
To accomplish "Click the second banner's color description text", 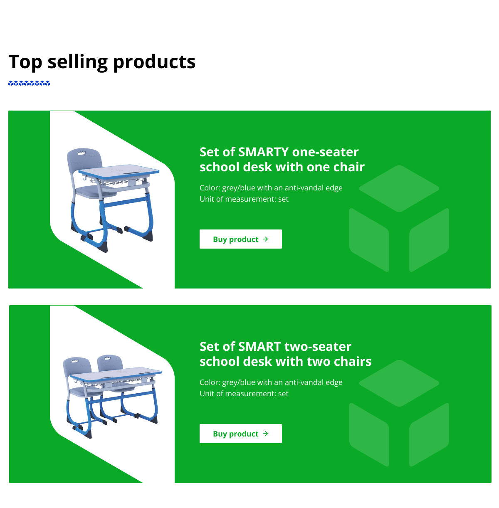I will 271,382.
